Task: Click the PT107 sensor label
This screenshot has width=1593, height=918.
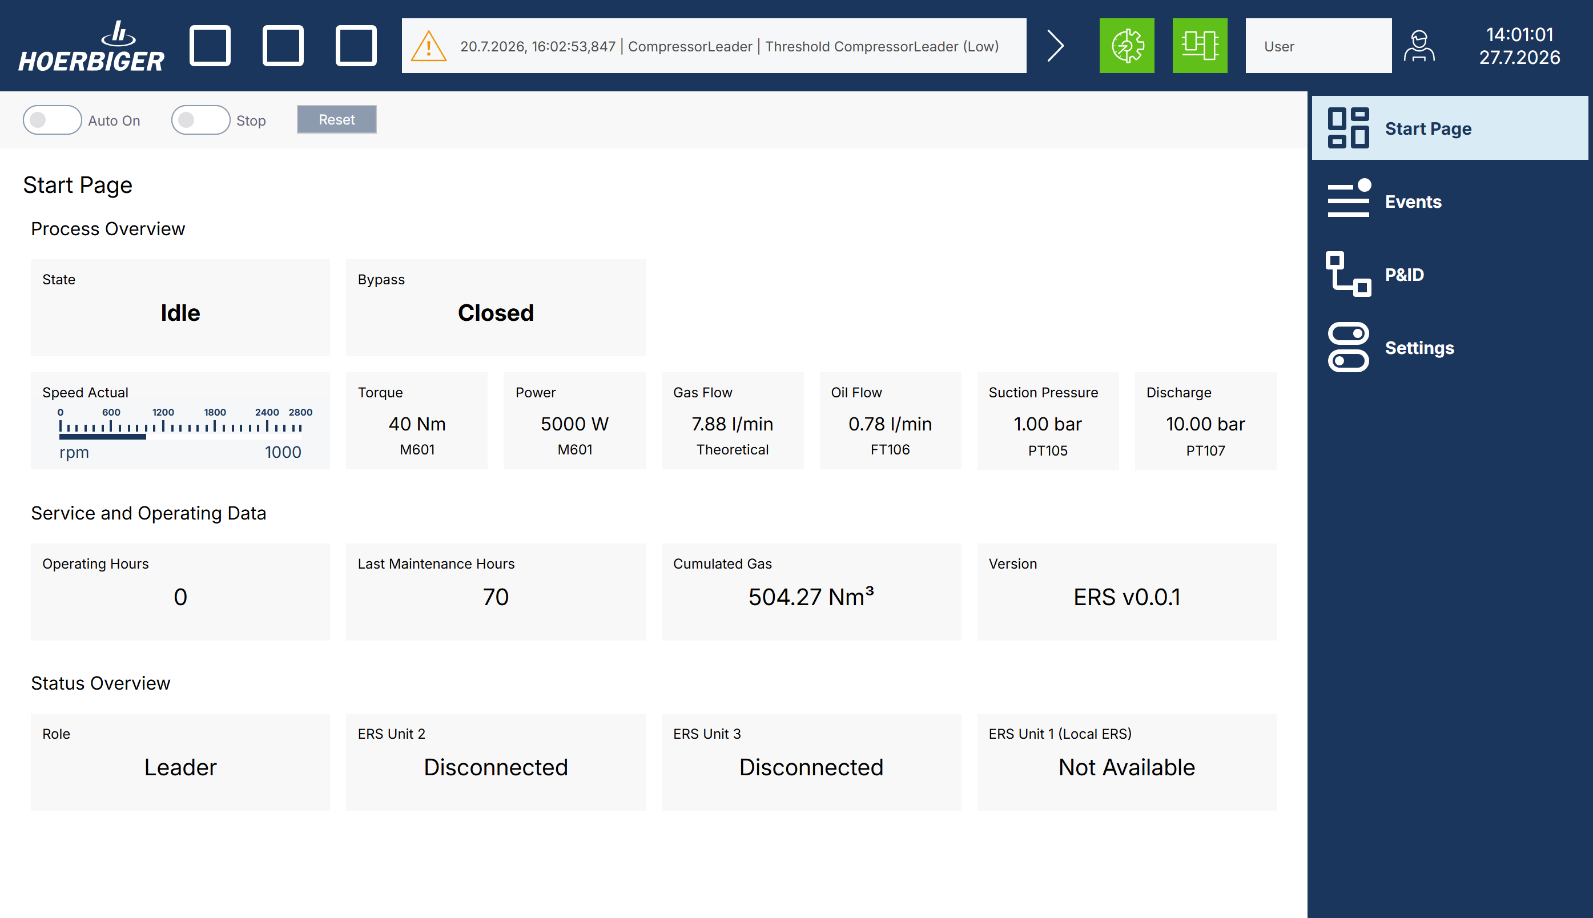Action: click(x=1205, y=450)
